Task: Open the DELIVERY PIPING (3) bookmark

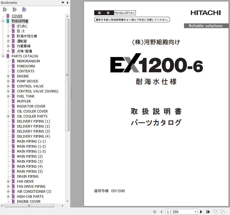Action: [x=33, y=131]
